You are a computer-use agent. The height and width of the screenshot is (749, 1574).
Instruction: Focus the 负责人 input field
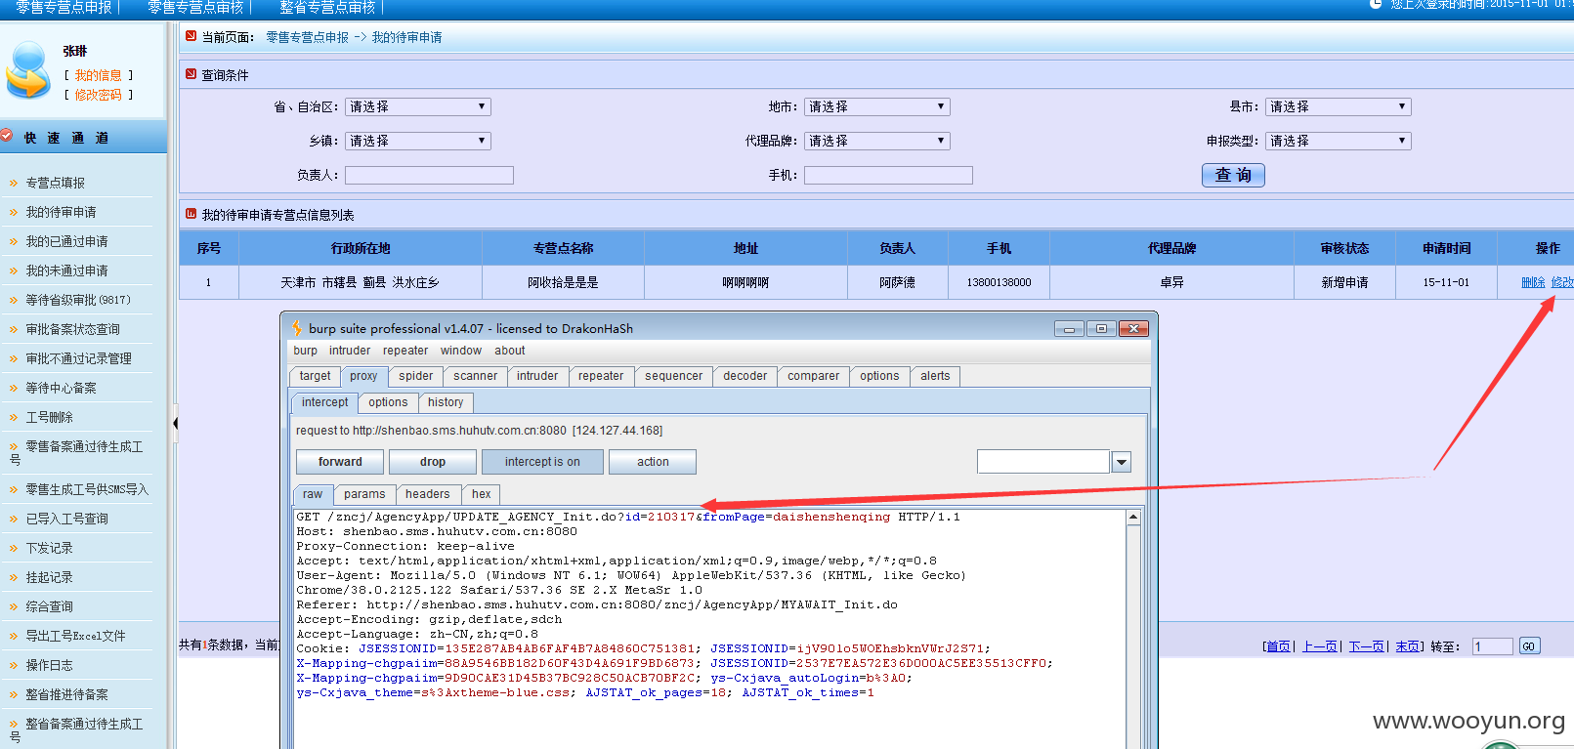(429, 175)
